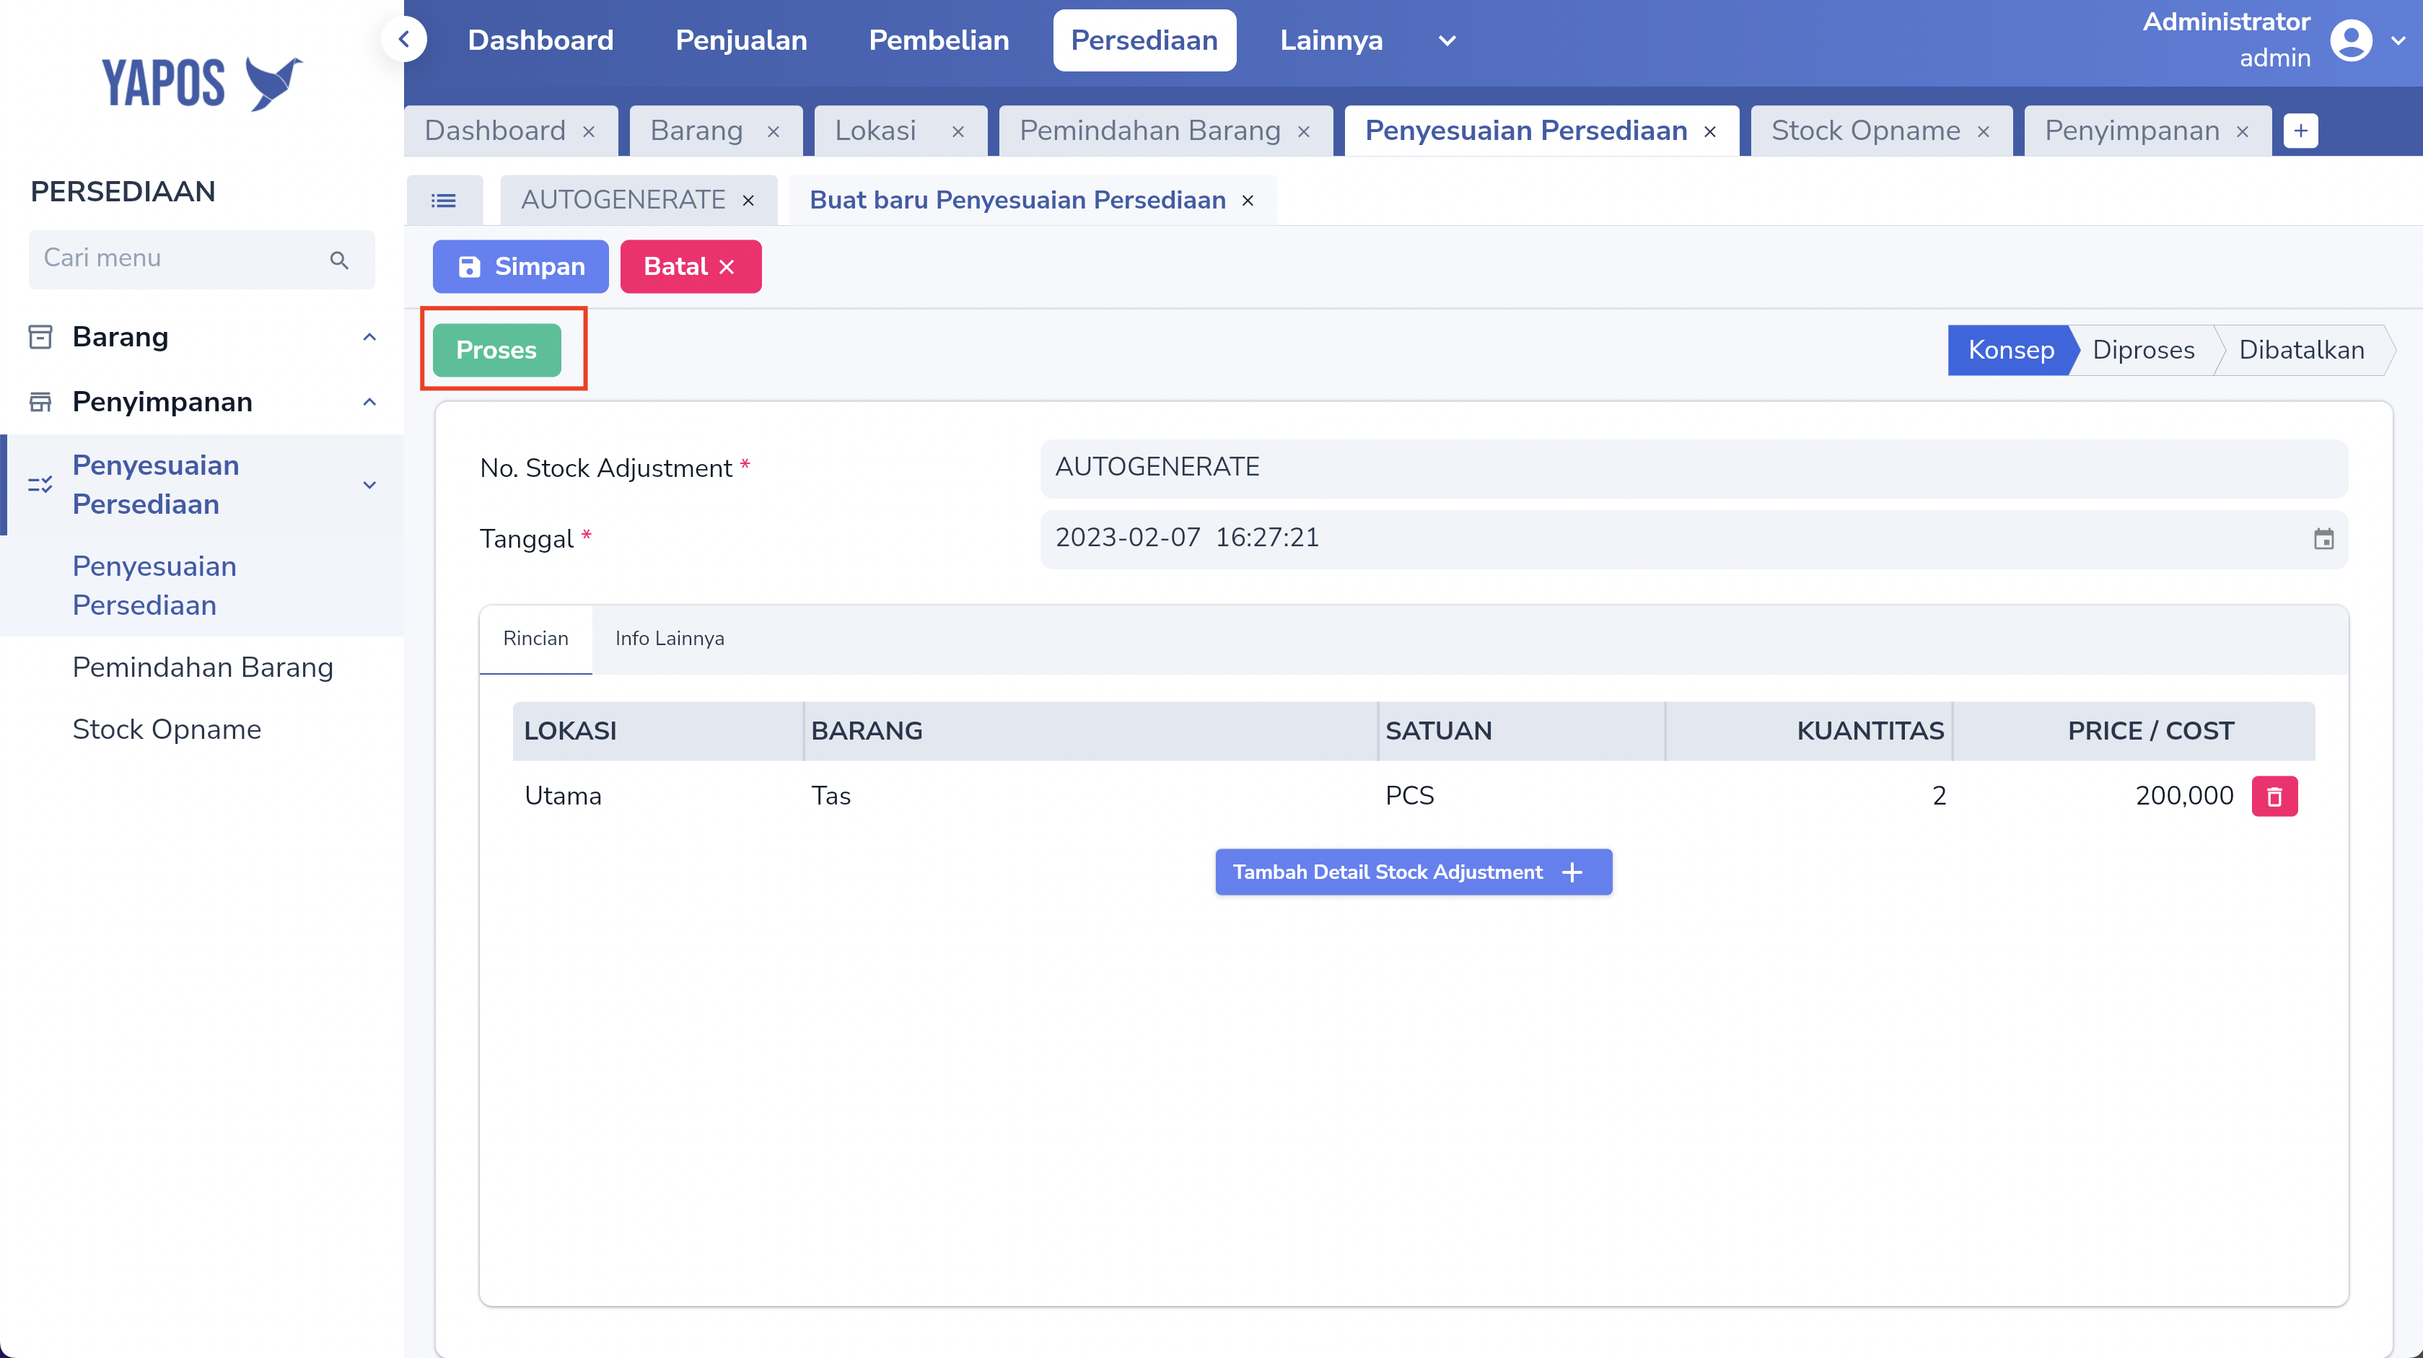Open the Dashboard top menu

click(541, 40)
